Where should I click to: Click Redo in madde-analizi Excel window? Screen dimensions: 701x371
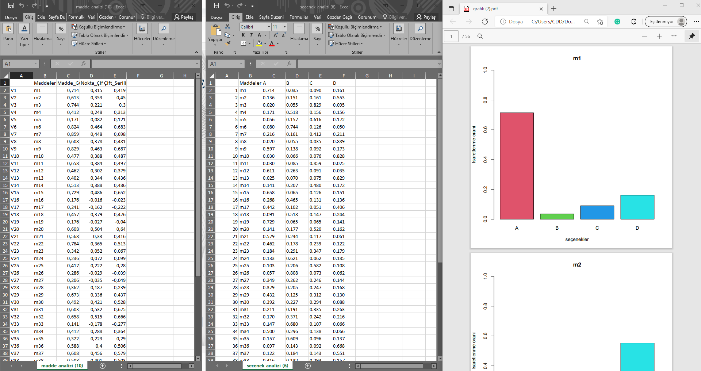pyautogui.click(x=34, y=5)
